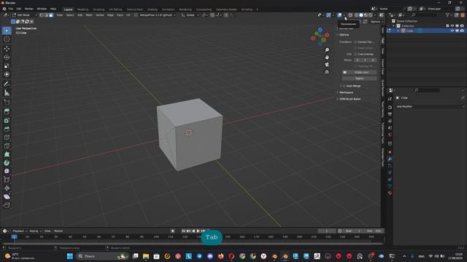Enable face select mode
The height and width of the screenshot is (262, 467).
[x=51, y=15]
